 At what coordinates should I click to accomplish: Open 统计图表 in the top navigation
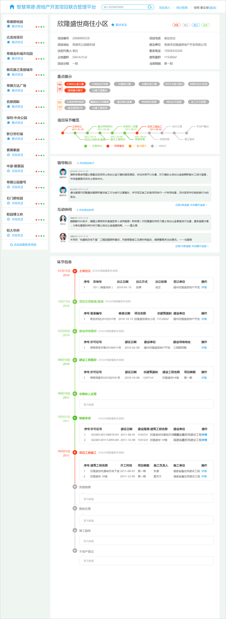pos(182,7)
